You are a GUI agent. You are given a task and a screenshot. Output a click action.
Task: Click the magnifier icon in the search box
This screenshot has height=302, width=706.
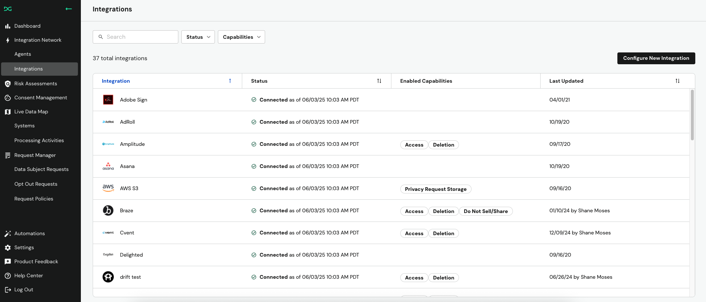pyautogui.click(x=100, y=37)
